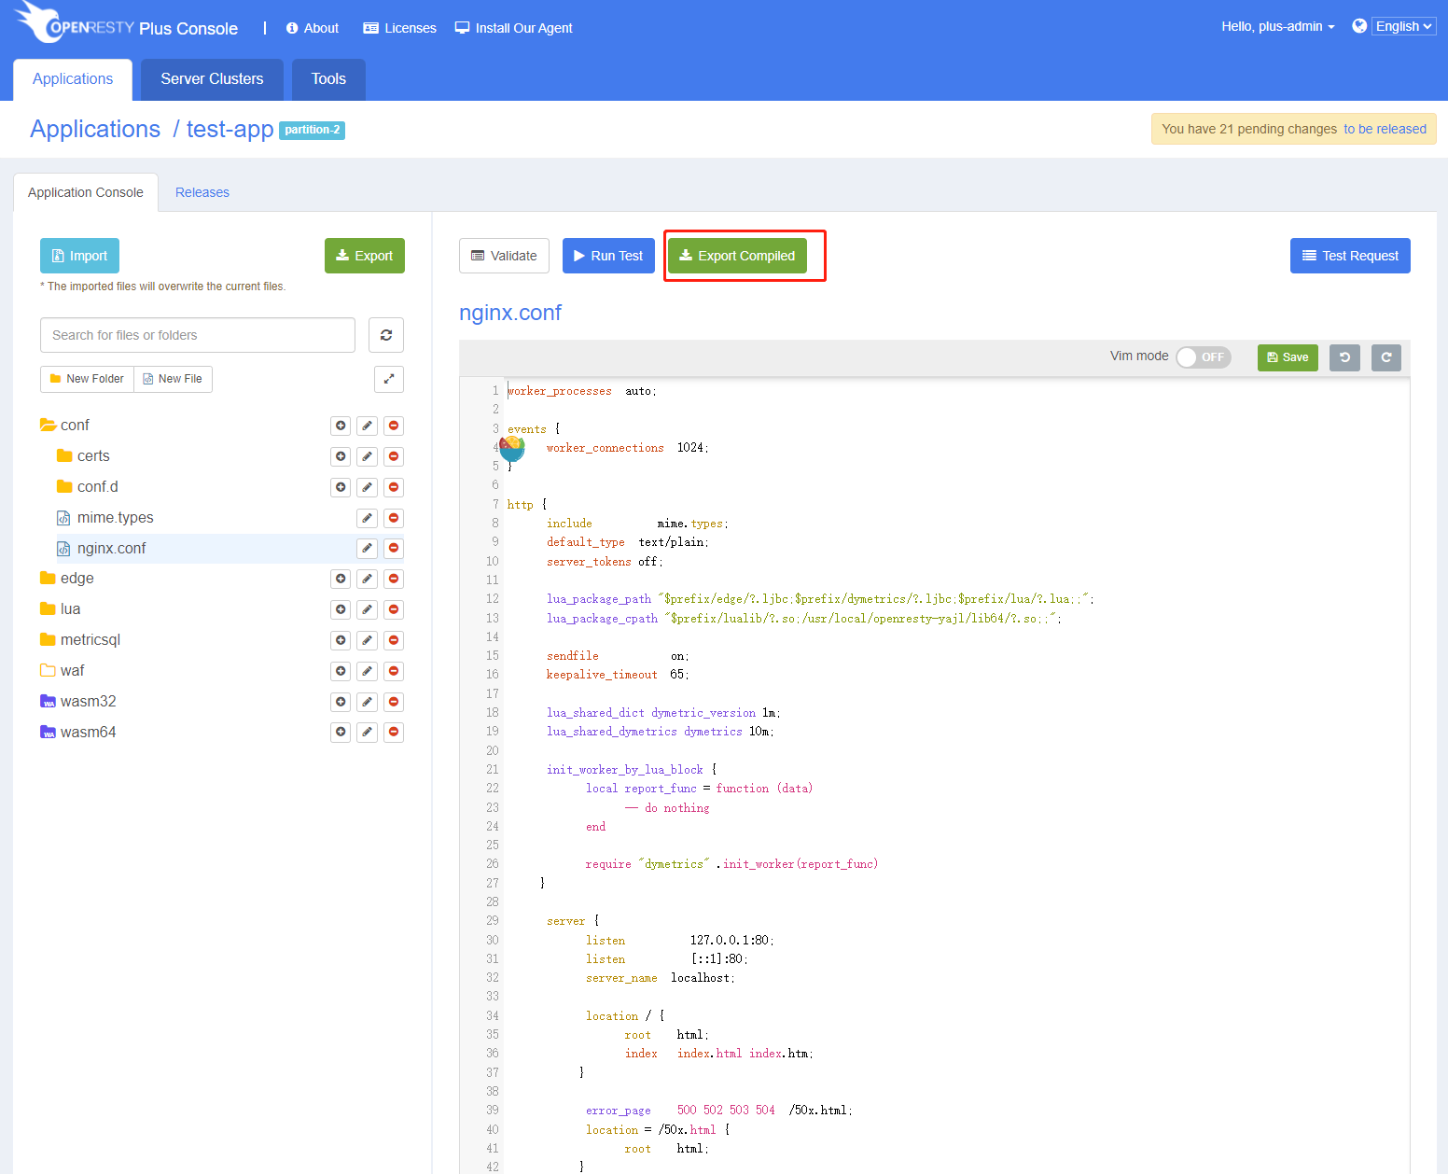Viewport: 1448px width, 1174px height.
Task: Click the Validate button
Action: (x=504, y=256)
